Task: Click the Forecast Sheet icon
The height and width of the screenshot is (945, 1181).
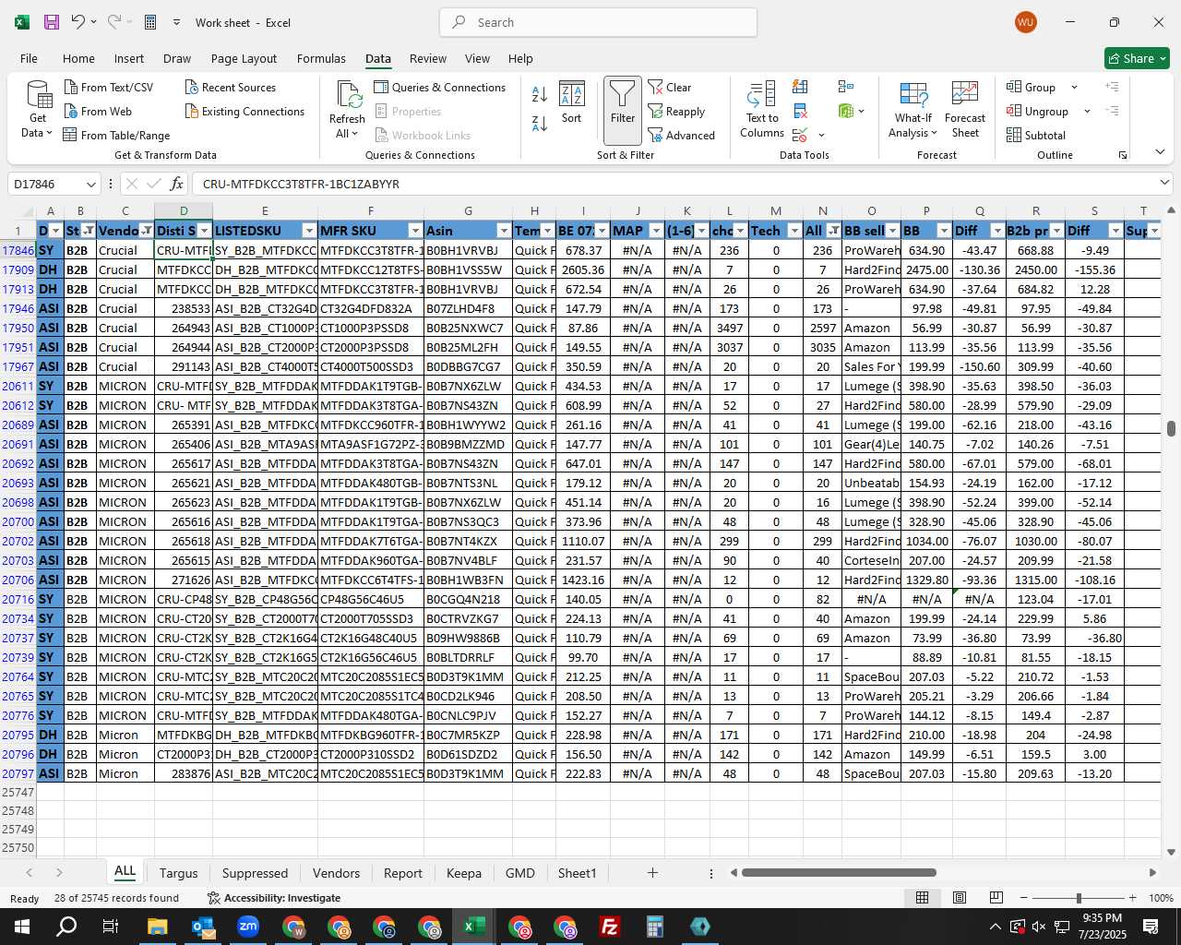Action: [x=965, y=96]
